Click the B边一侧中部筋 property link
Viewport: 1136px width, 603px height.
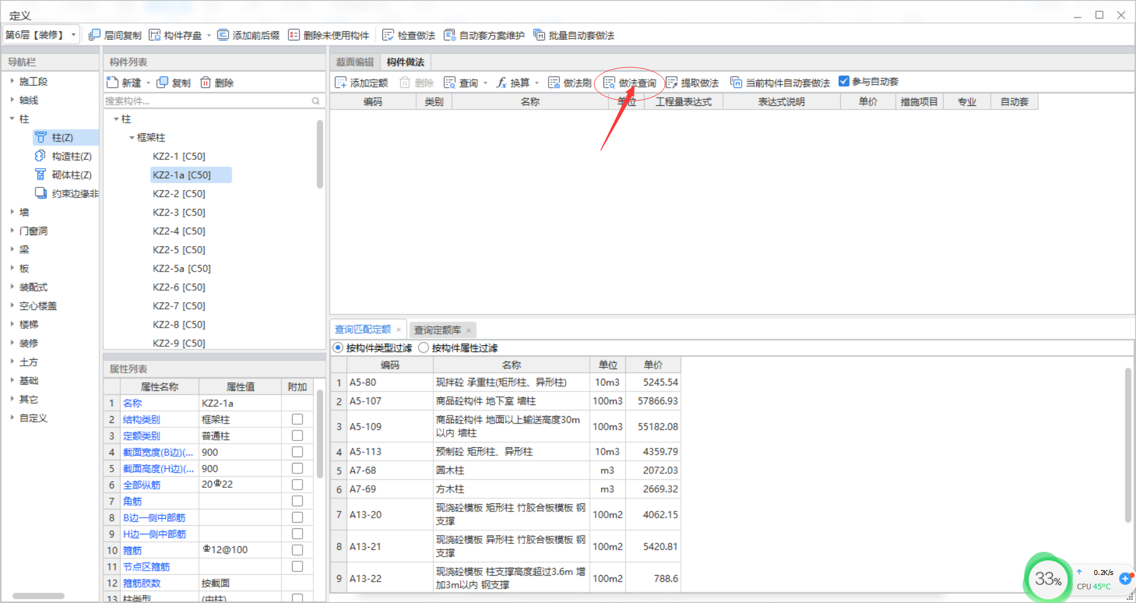[x=154, y=518]
